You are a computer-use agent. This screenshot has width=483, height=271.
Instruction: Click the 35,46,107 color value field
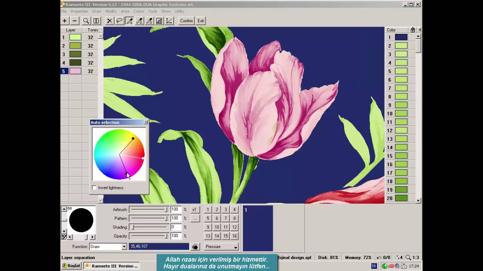click(159, 247)
